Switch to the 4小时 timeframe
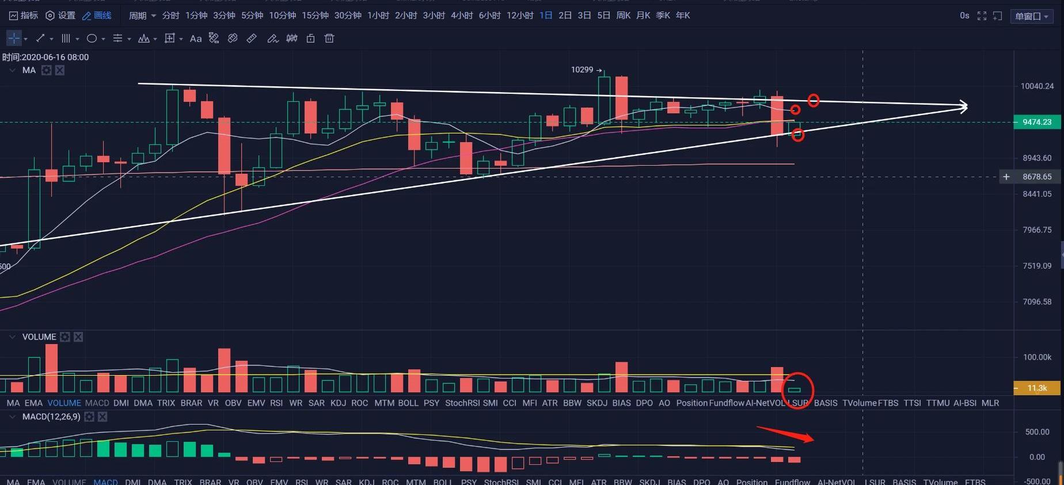Image resolution: width=1064 pixels, height=485 pixels. [462, 16]
